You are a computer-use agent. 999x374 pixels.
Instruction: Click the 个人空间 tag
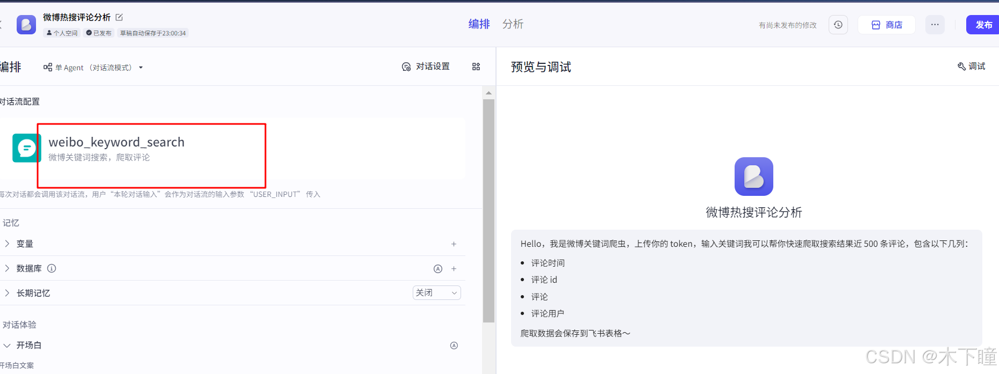[x=62, y=33]
